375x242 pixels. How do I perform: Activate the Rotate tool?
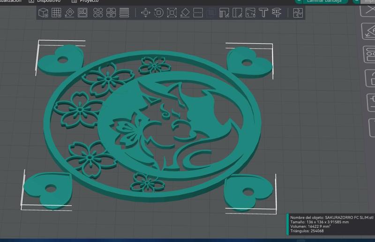point(159,13)
